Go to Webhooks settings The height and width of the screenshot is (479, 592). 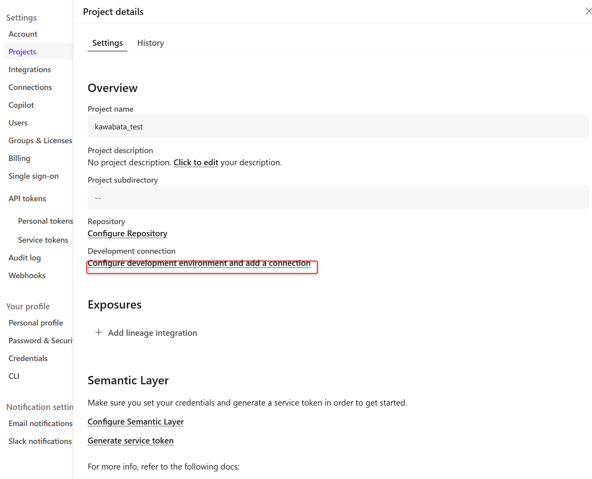pos(27,275)
